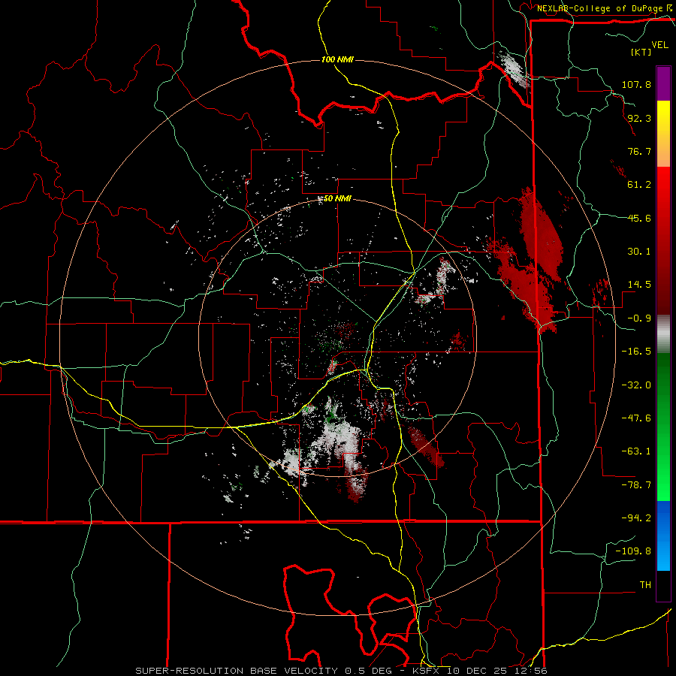Click the -94.2 velocity scale value

pyautogui.click(x=636, y=518)
